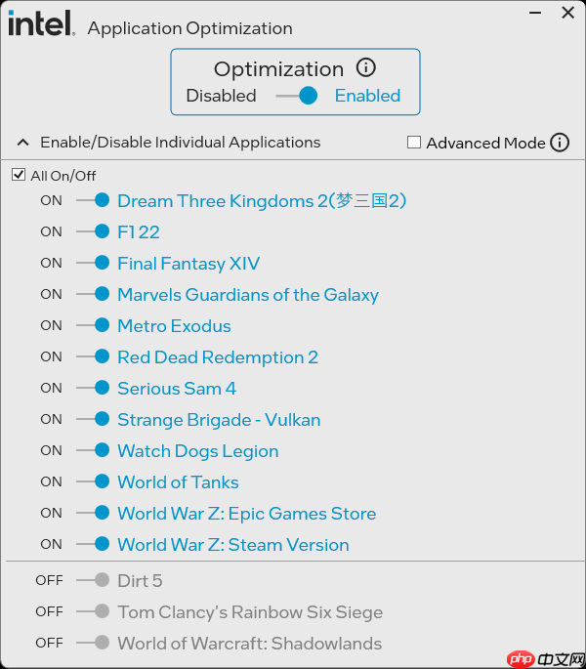Turn off the Serious Sam 4 slider switch
This screenshot has height=669, width=586.
click(x=94, y=389)
